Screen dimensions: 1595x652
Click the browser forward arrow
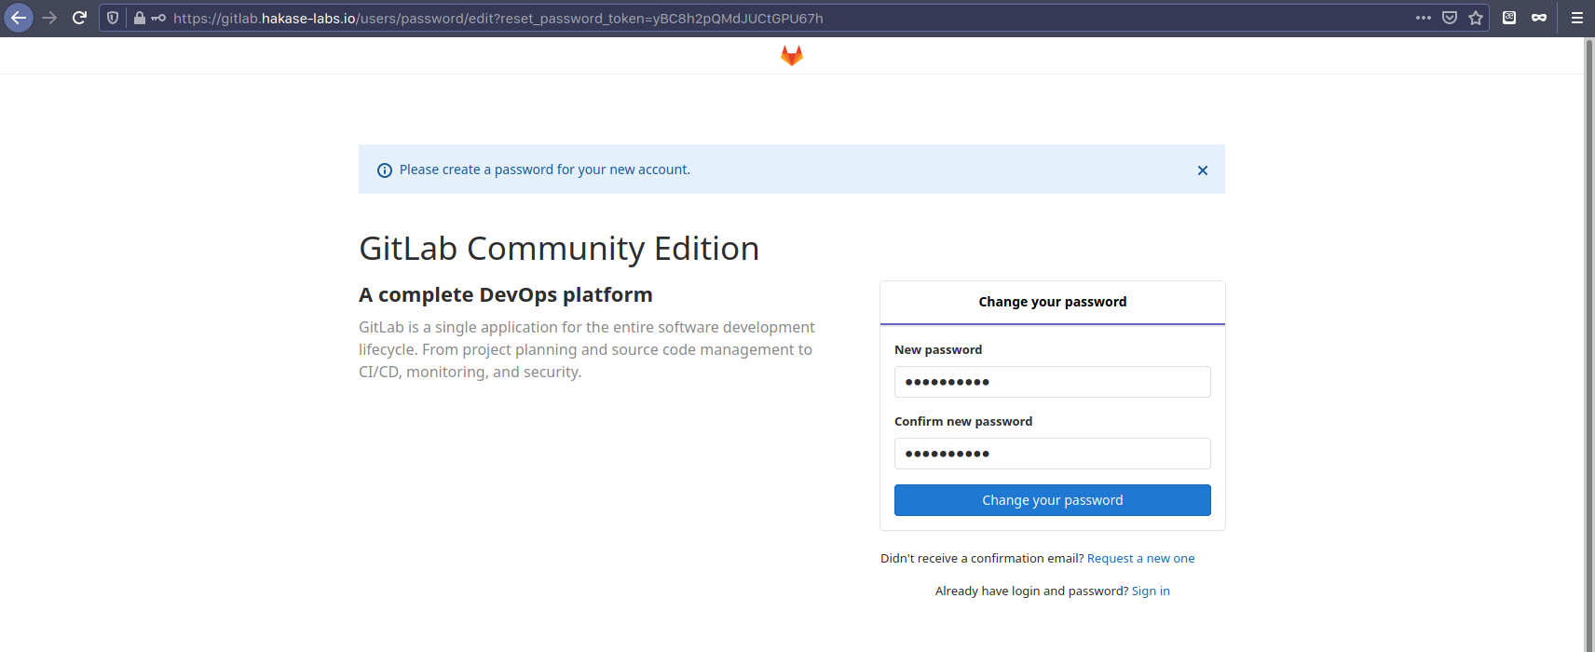(49, 18)
